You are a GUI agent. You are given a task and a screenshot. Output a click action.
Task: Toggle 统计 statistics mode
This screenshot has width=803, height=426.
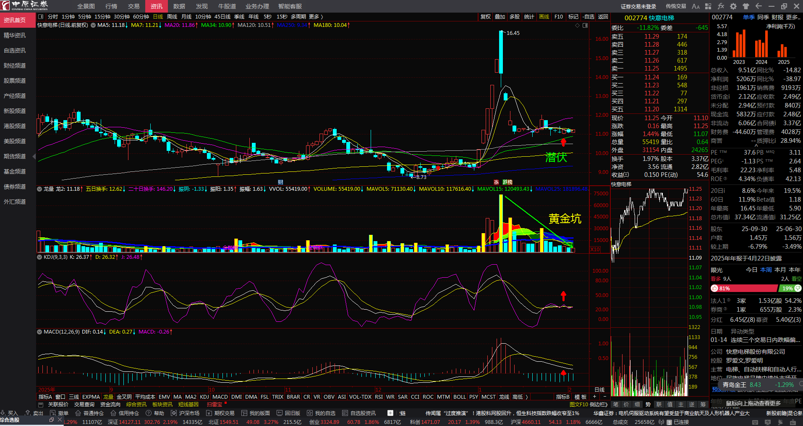pyautogui.click(x=529, y=17)
